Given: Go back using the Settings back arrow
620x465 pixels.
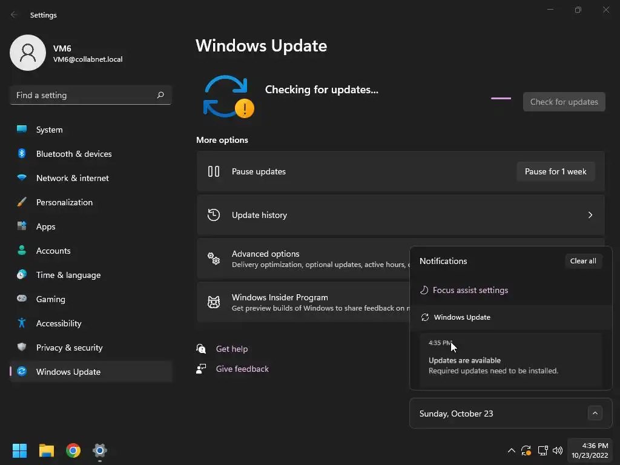Looking at the screenshot, I should pos(14,15).
